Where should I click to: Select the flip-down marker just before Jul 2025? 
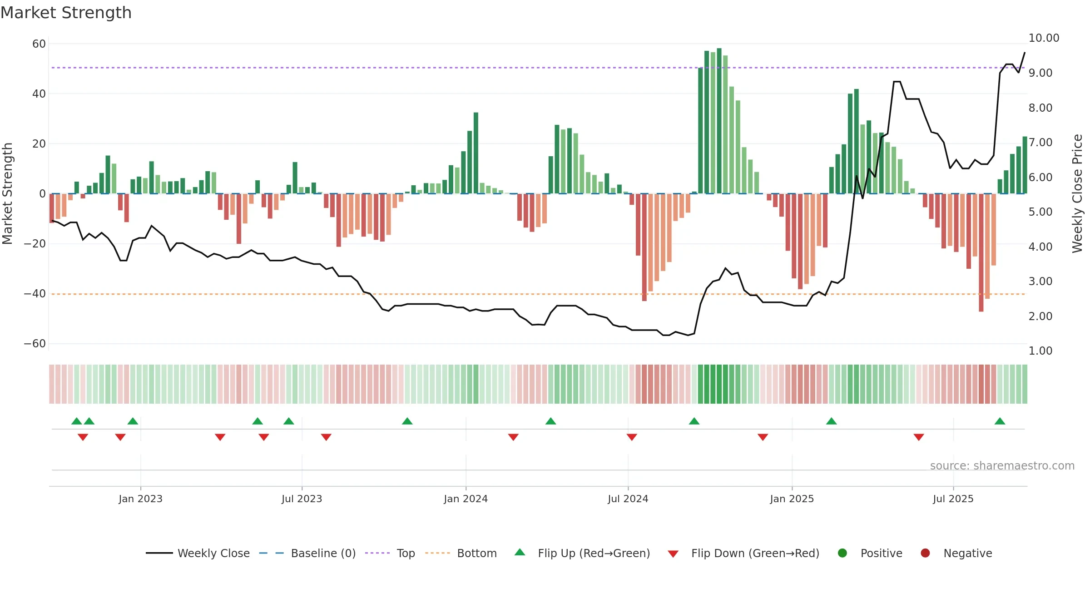(919, 437)
